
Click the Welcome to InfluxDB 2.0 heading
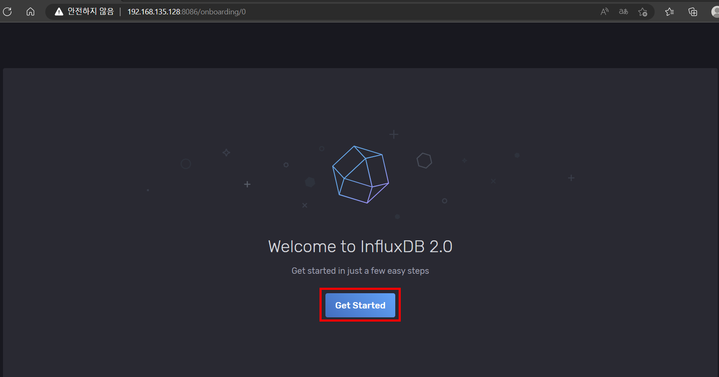click(360, 246)
